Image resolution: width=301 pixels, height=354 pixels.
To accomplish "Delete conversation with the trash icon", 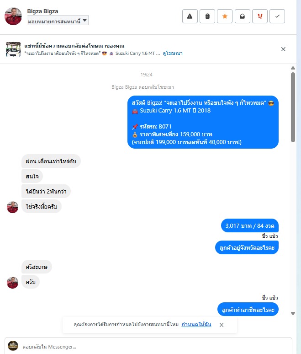I will (207, 16).
